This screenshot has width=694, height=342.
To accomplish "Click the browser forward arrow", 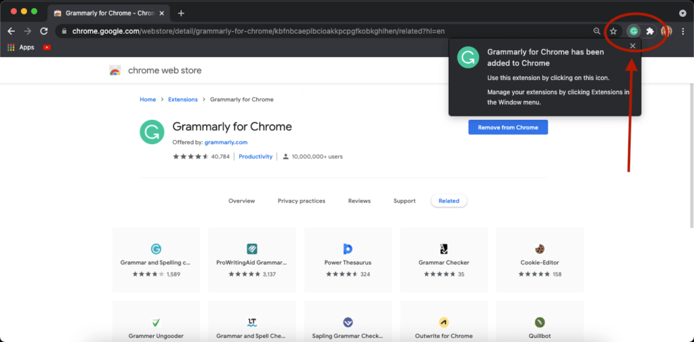I will pyautogui.click(x=27, y=31).
